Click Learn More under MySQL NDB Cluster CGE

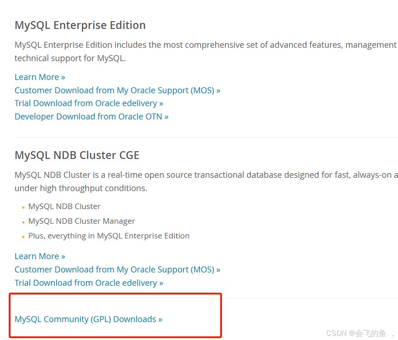(x=37, y=256)
